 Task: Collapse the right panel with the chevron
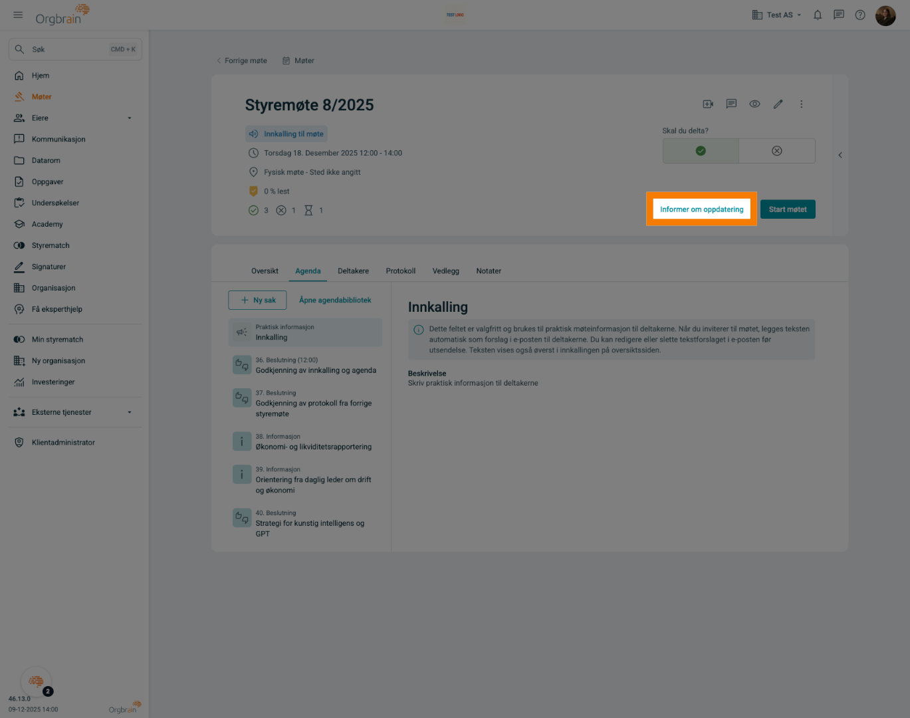(x=840, y=154)
